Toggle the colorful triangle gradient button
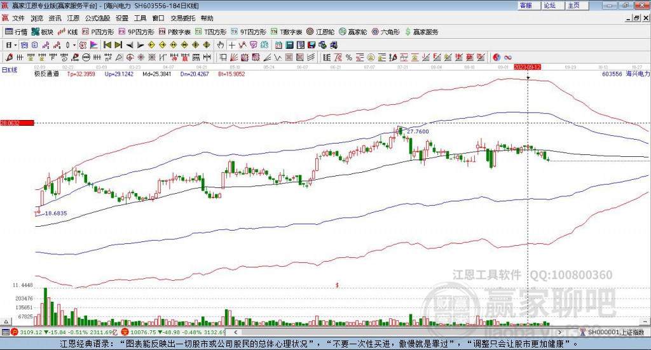This screenshot has width=651, height=350. tap(94, 45)
